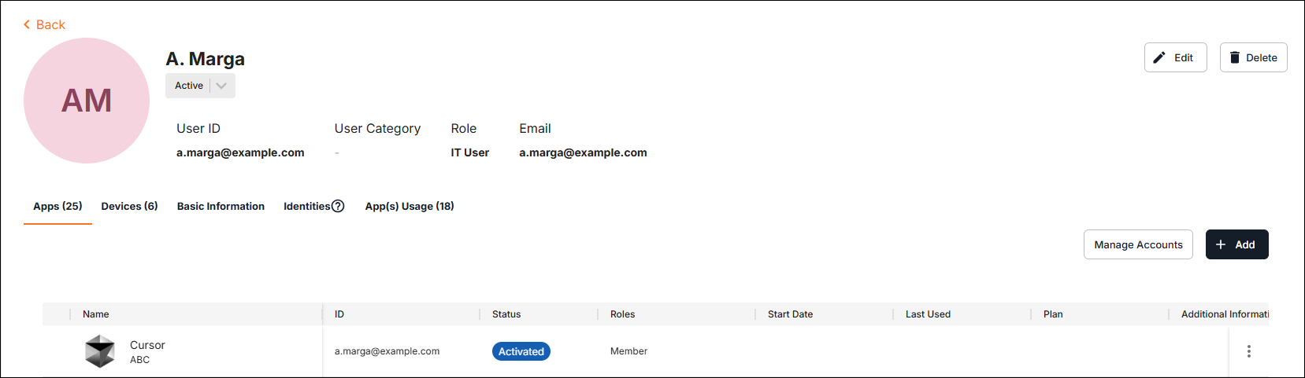Select the Apps (25) tab
The height and width of the screenshot is (378, 1305).
[57, 207]
